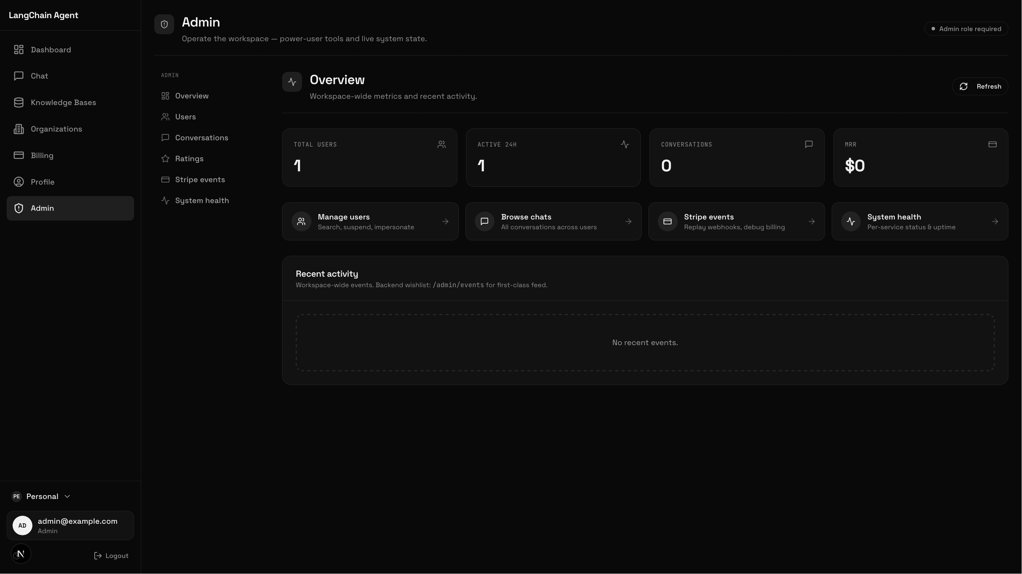Click the Refresh button
Viewport: 1022px width, 574px height.
click(980, 87)
